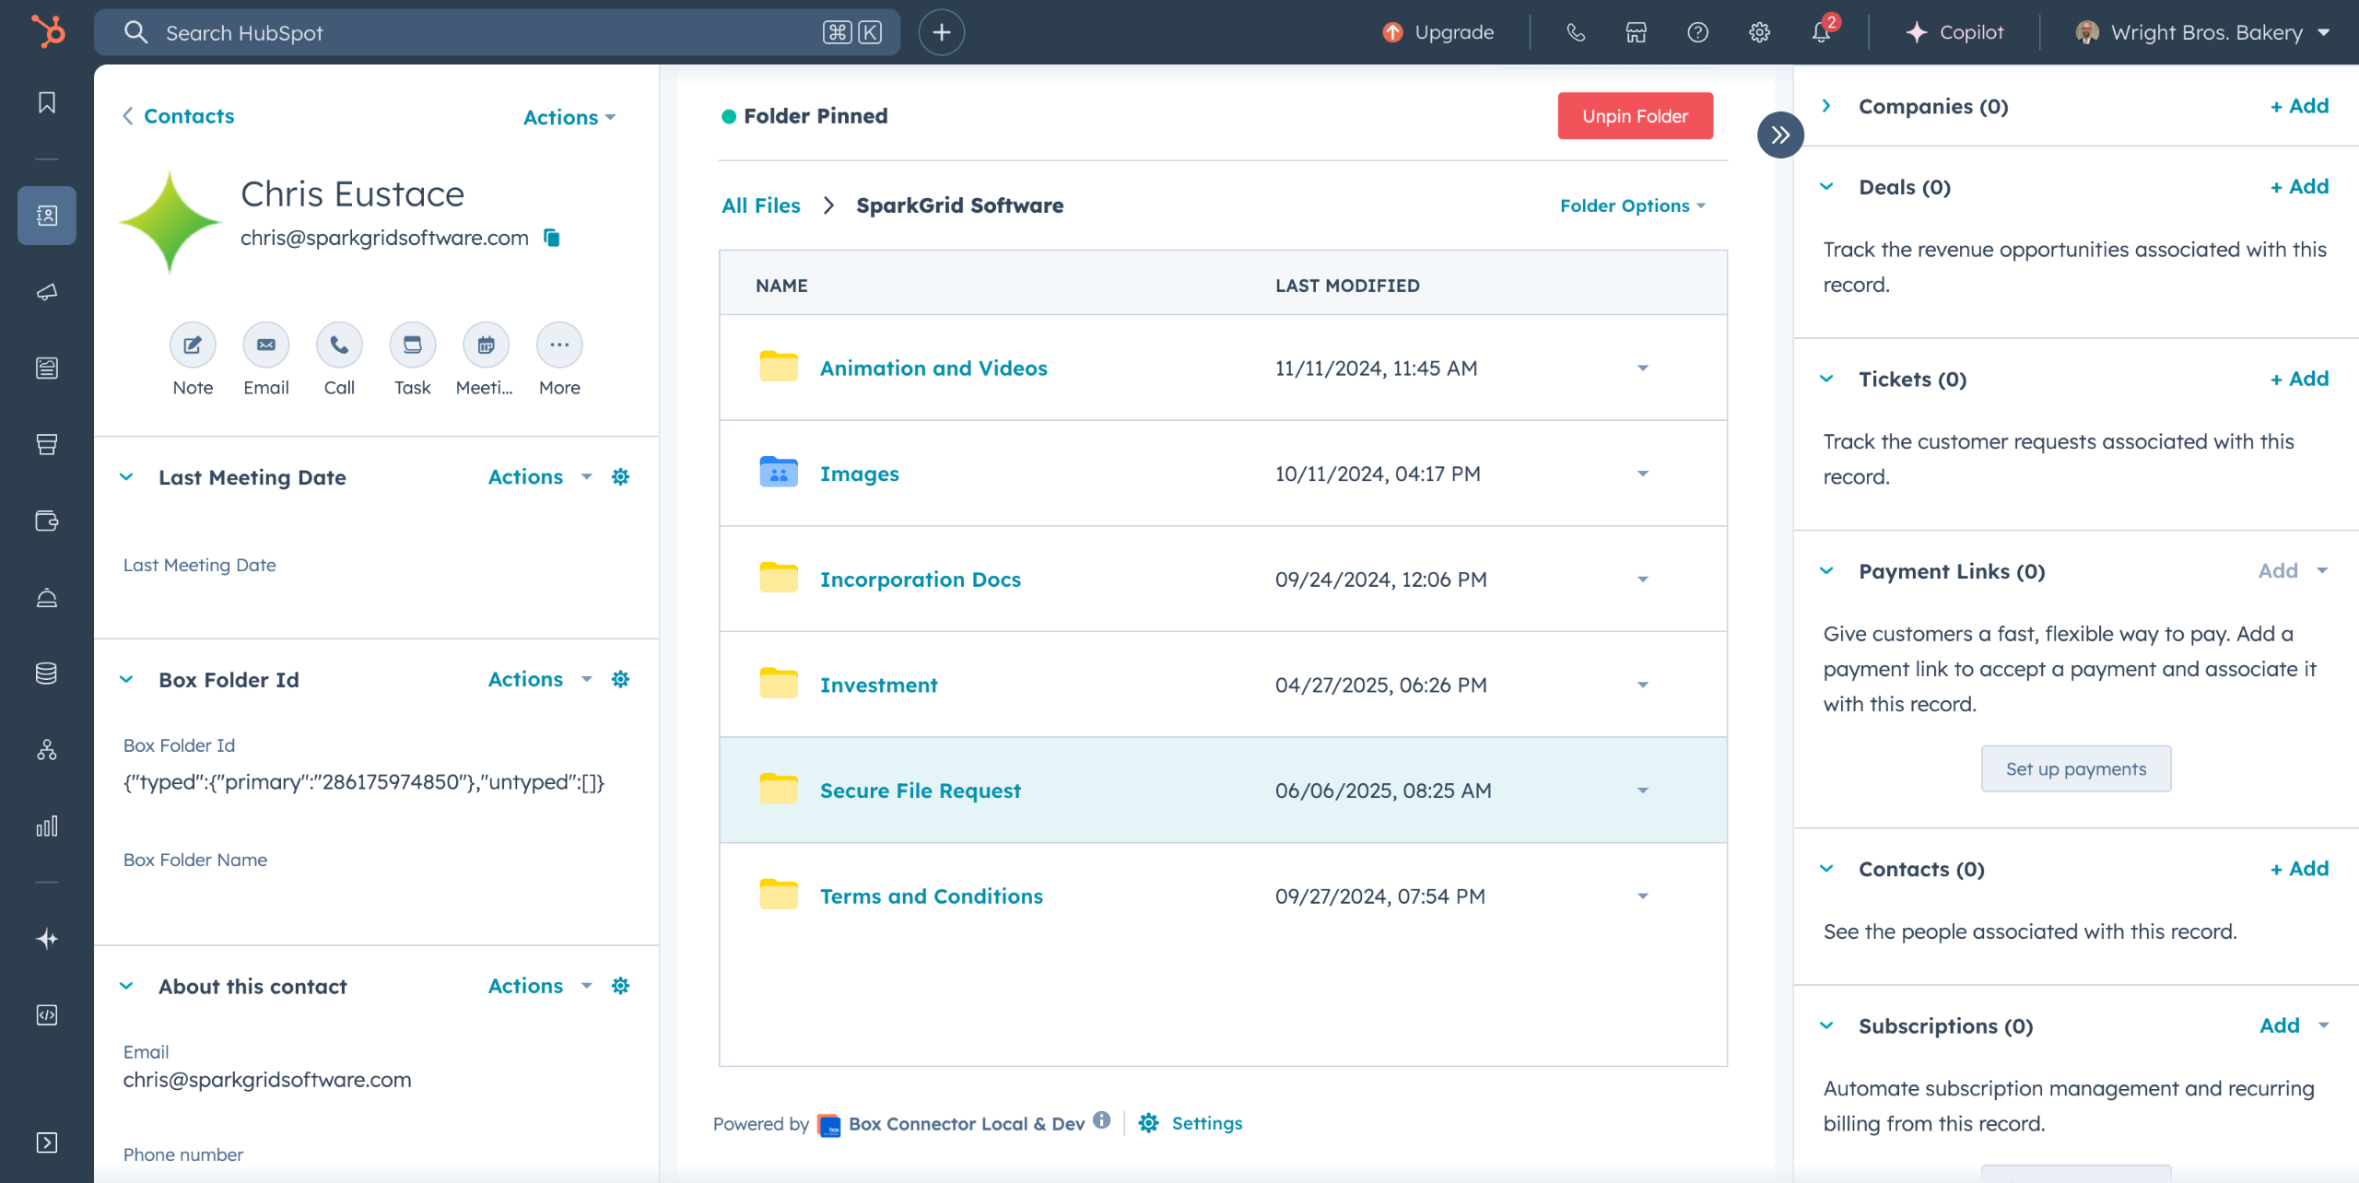Screen dimensions: 2359x1183
Task: Open the contact Actions dropdown at top
Action: pyautogui.click(x=569, y=117)
